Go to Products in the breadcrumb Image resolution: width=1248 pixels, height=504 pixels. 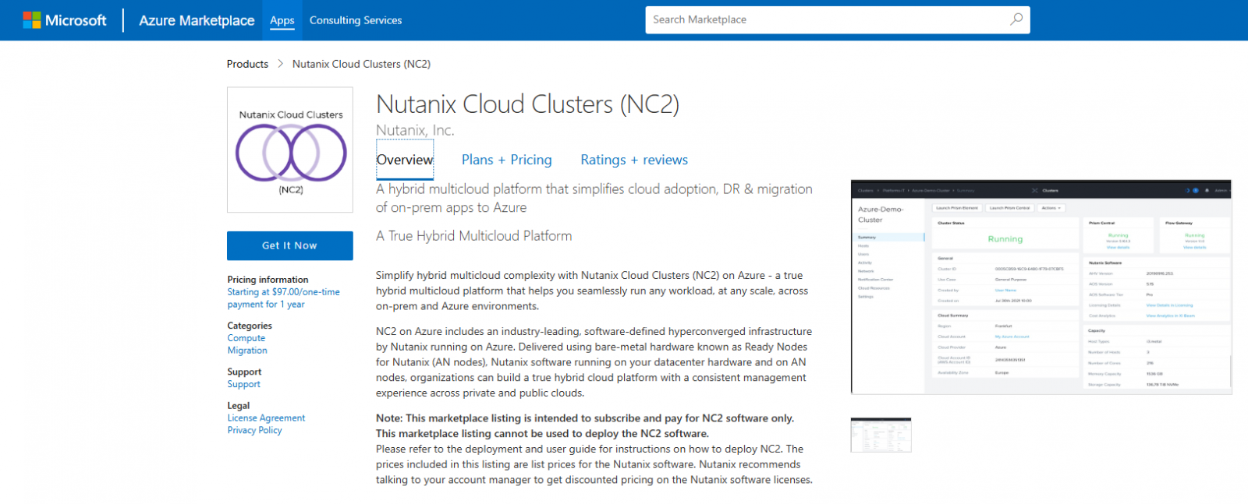tap(247, 64)
